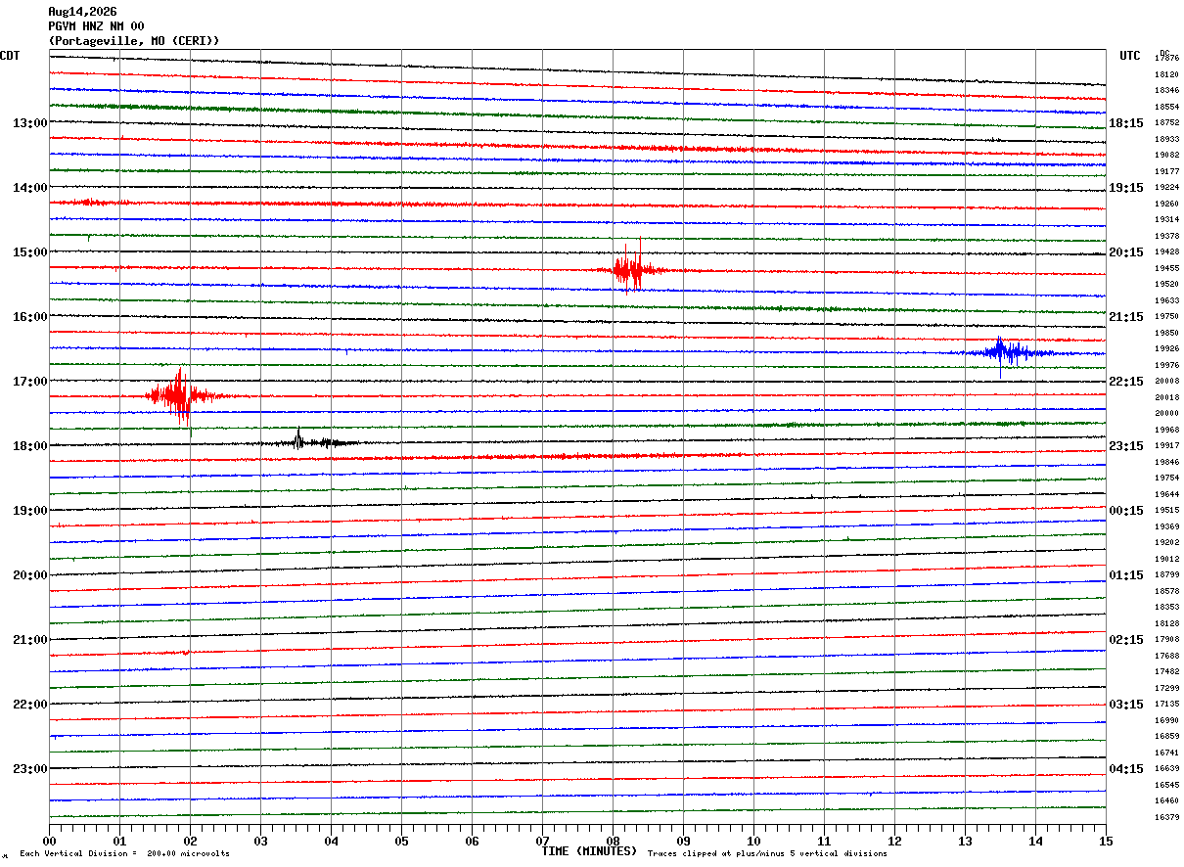This screenshot has height=867, width=1184.
Task: Click the 17:00 CDT time label
Action: [x=30, y=382]
